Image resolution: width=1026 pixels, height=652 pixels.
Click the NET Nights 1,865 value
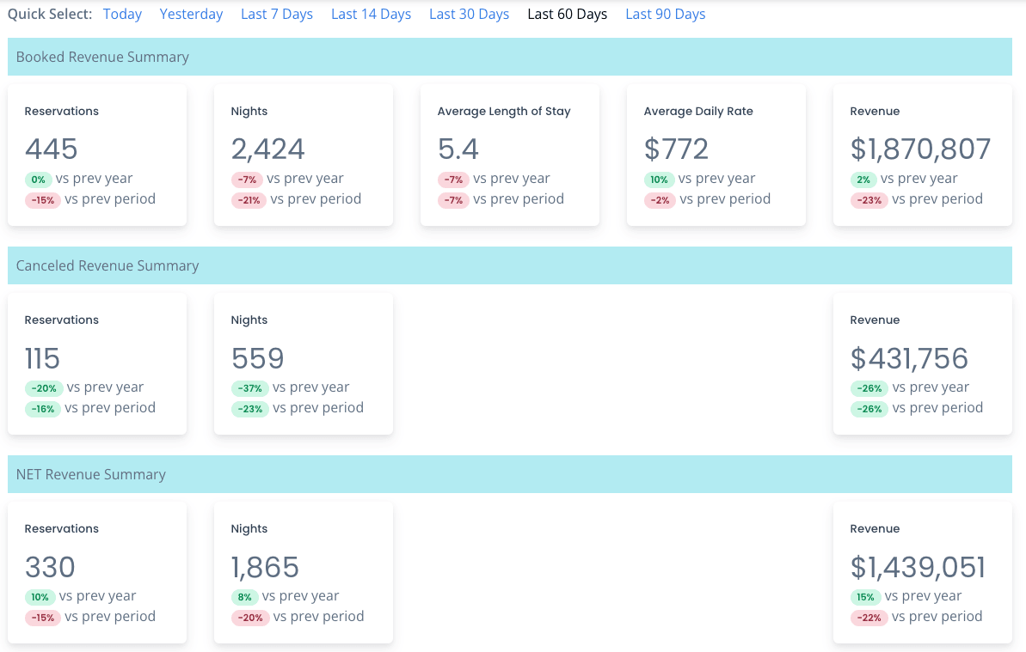(265, 567)
